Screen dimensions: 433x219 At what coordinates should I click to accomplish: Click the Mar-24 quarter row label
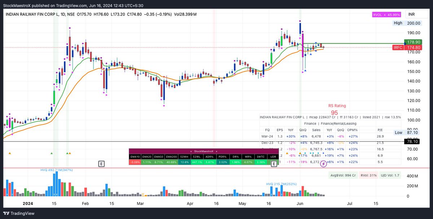click(x=267, y=136)
